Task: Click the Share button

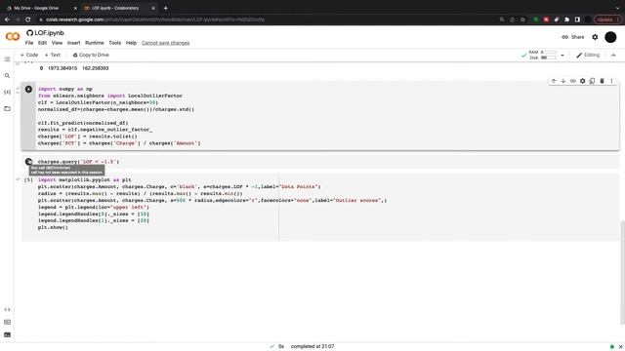Action: 573,37
